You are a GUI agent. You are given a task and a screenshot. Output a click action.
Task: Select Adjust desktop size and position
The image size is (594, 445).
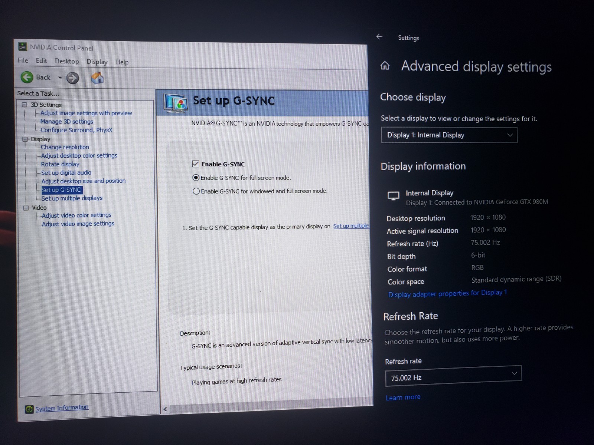coord(84,181)
